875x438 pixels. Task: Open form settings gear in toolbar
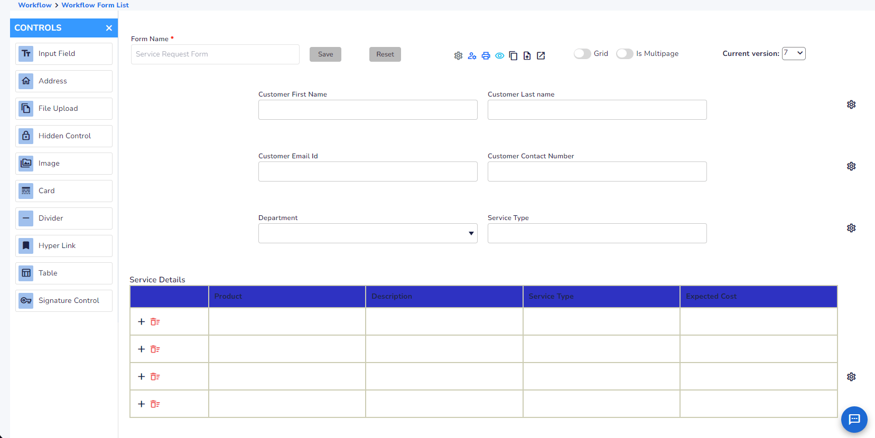458,55
